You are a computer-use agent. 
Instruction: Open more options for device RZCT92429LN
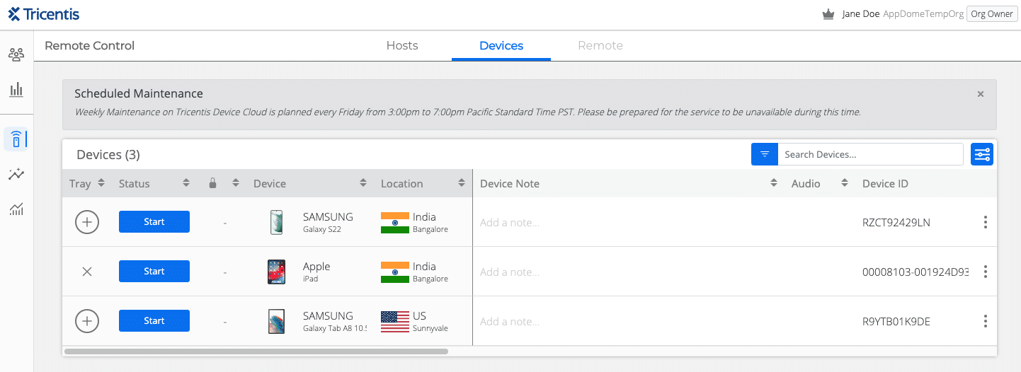pos(985,222)
